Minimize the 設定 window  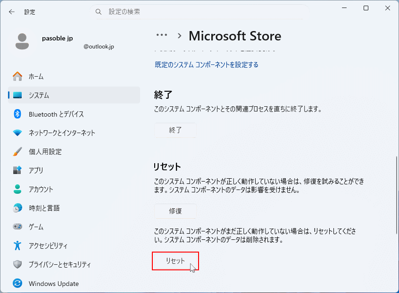pyautogui.click(x=344, y=8)
